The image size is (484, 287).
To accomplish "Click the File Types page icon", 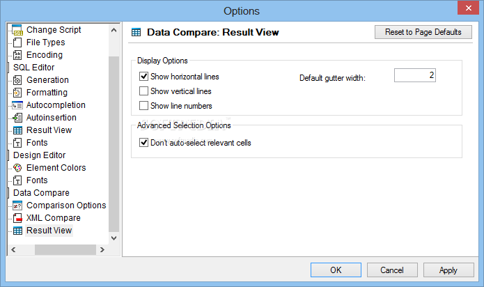I will click(17, 42).
